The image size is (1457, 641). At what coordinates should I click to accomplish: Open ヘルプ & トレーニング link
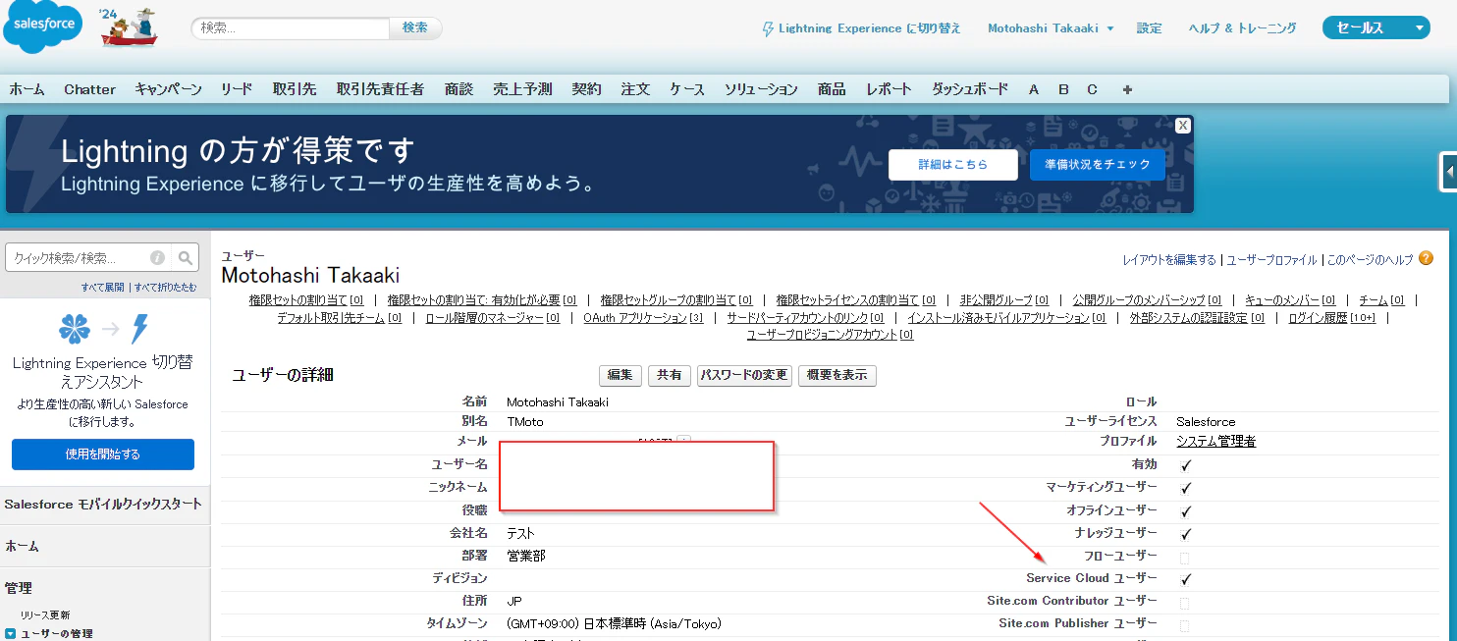point(1242,28)
